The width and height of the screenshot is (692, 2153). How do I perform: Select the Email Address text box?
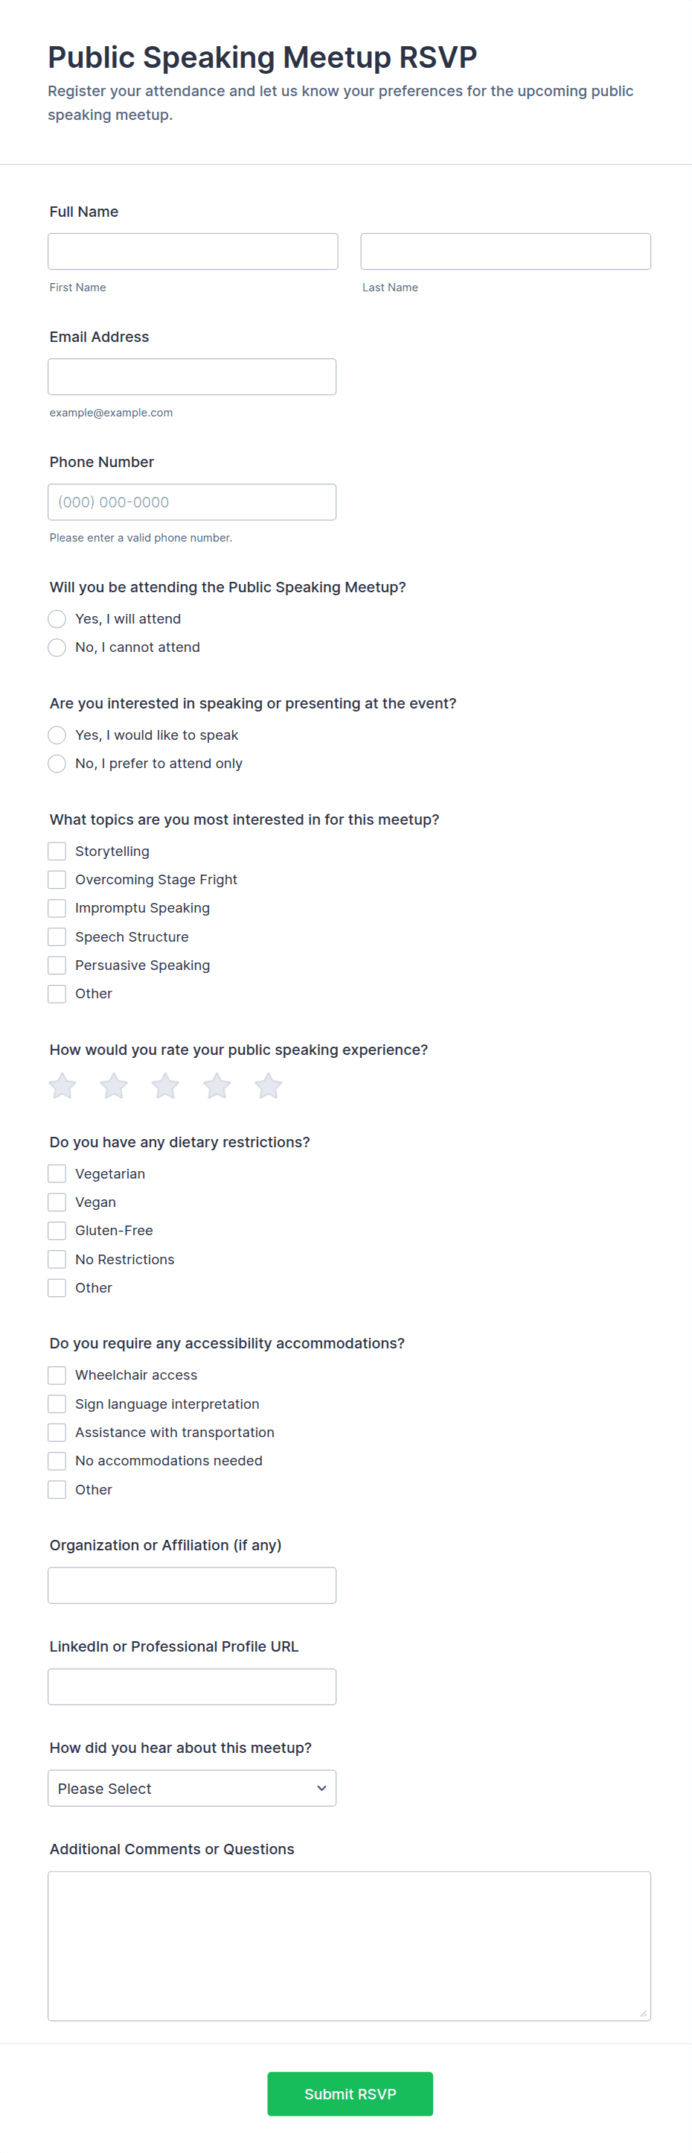[x=192, y=377]
